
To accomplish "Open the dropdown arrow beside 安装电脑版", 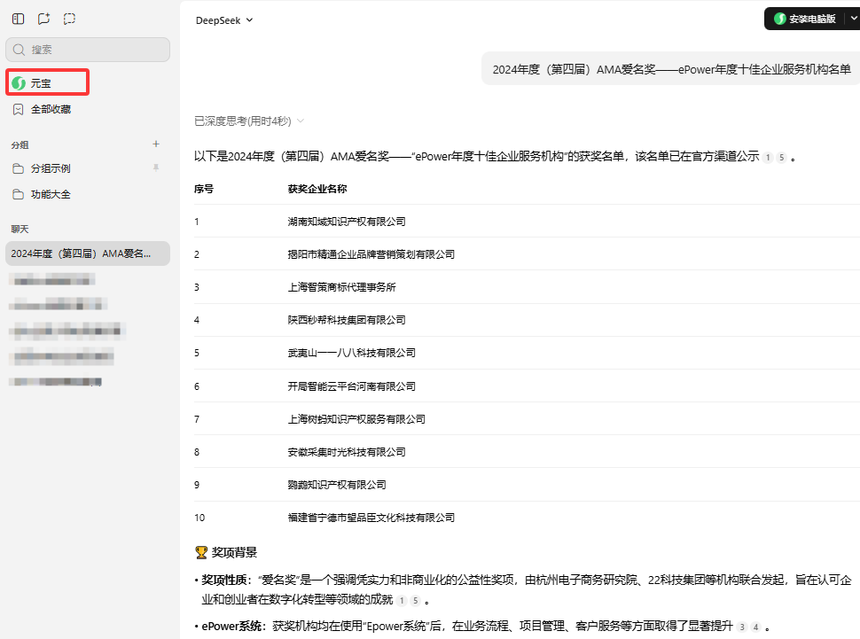I will pyautogui.click(x=853, y=18).
